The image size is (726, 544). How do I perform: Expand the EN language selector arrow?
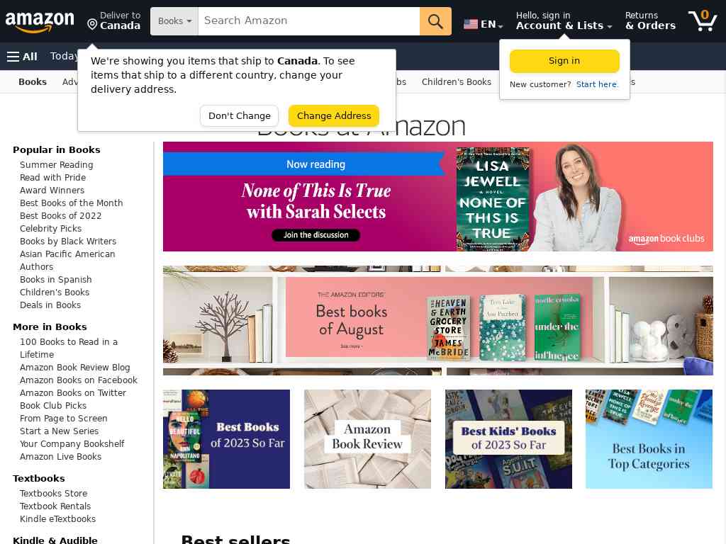click(x=501, y=26)
